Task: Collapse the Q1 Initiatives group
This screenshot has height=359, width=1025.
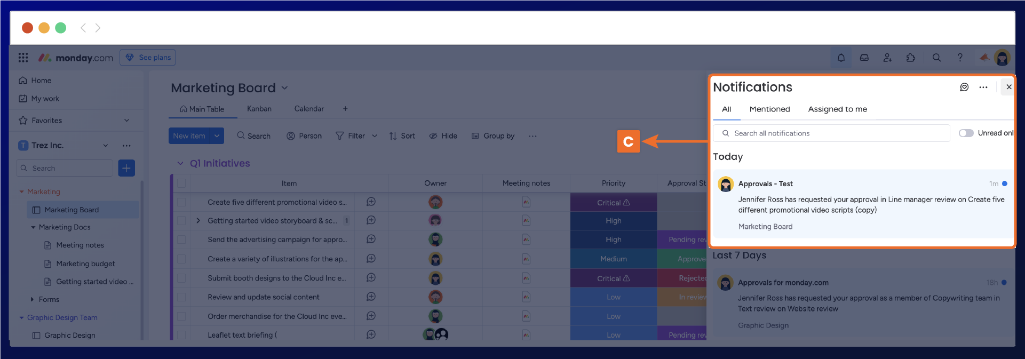Action: coord(180,163)
